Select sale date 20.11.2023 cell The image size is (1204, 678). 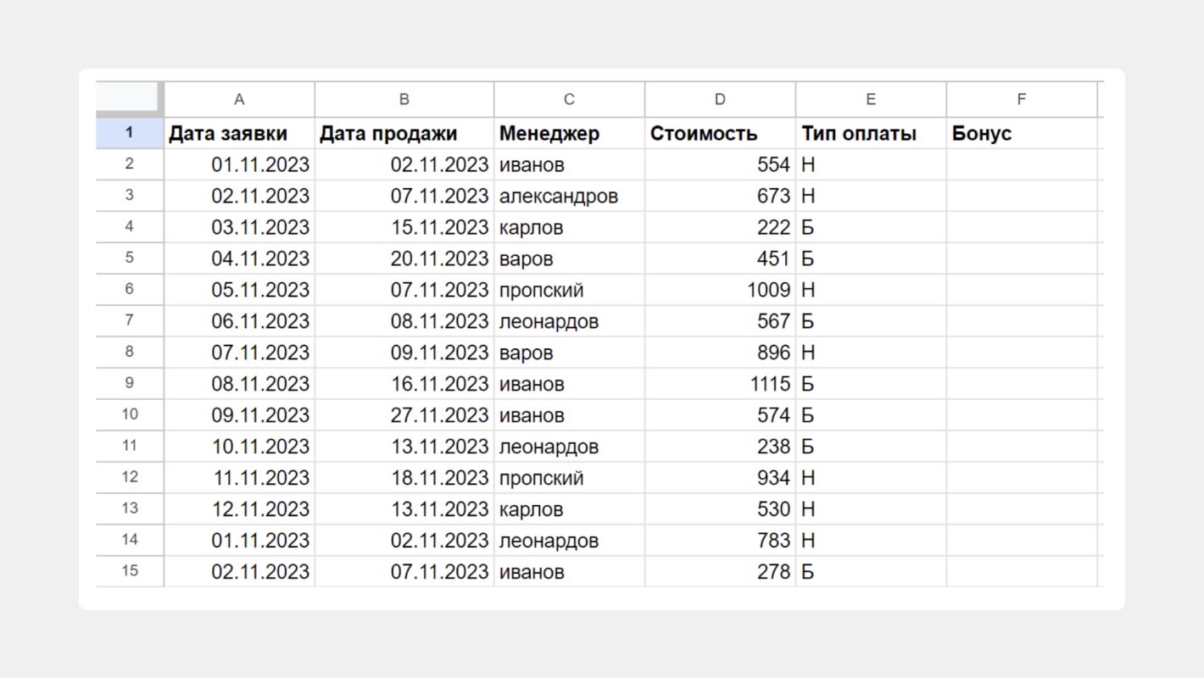pyautogui.click(x=404, y=258)
